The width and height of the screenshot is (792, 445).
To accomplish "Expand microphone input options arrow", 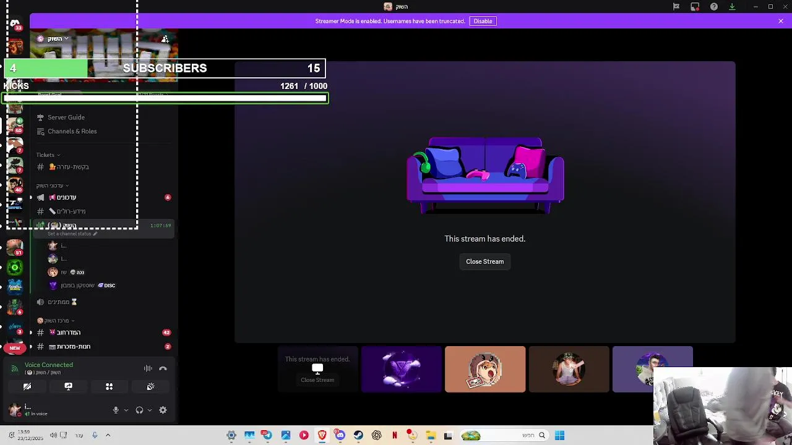I will tap(126, 410).
